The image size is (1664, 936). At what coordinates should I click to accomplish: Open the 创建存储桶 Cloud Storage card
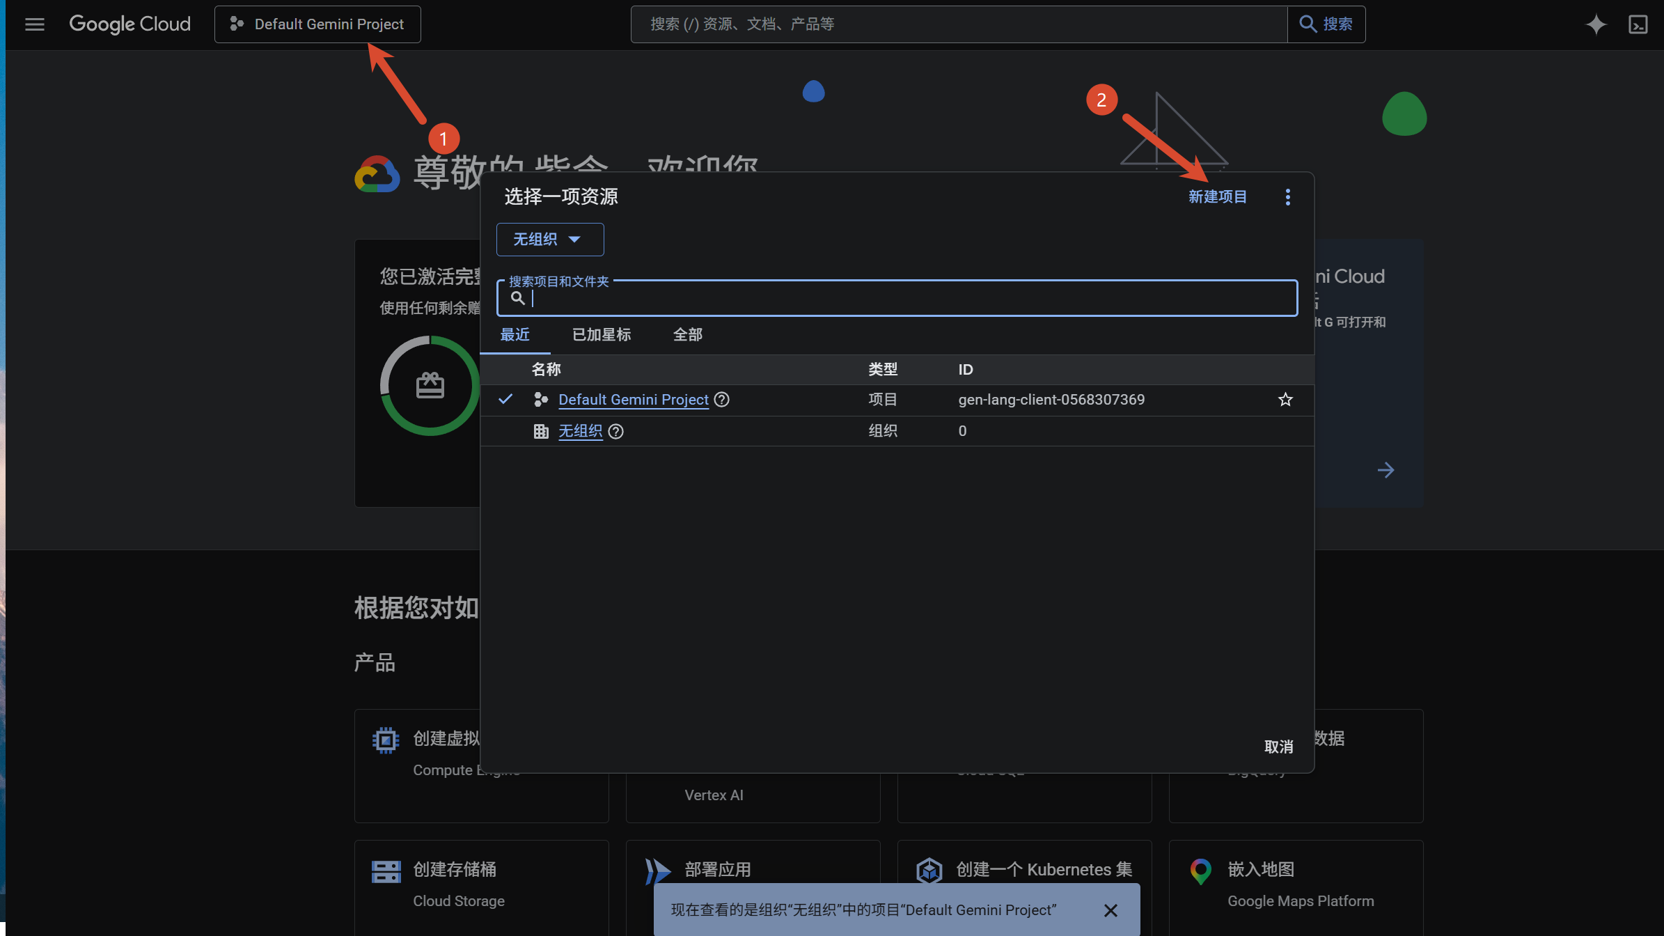click(481, 887)
